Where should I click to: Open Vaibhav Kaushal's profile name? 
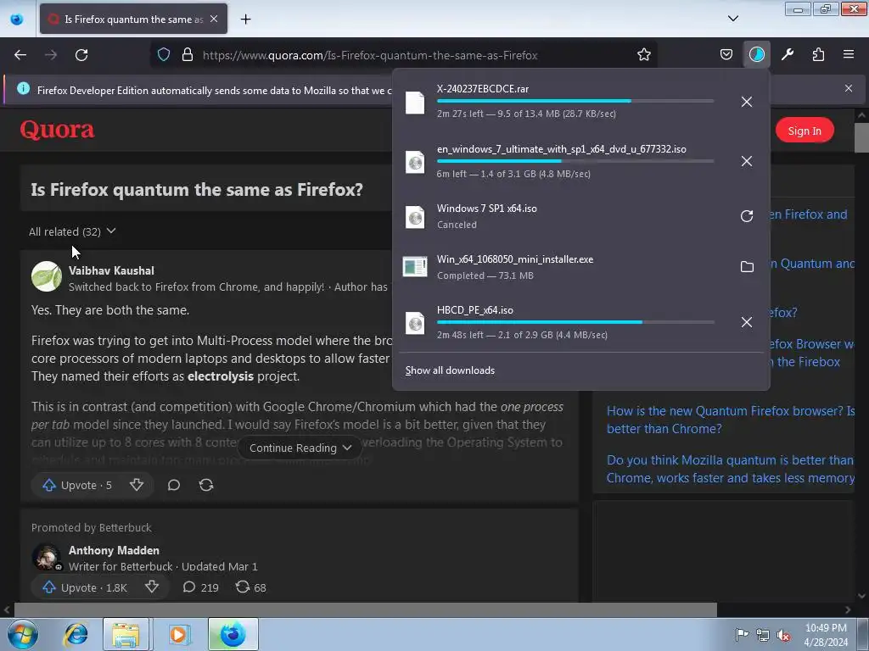[111, 270]
